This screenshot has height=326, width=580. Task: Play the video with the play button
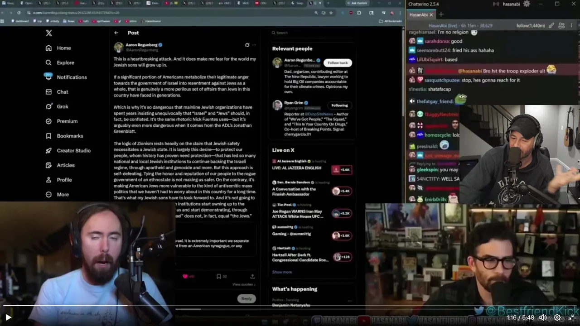(8, 317)
